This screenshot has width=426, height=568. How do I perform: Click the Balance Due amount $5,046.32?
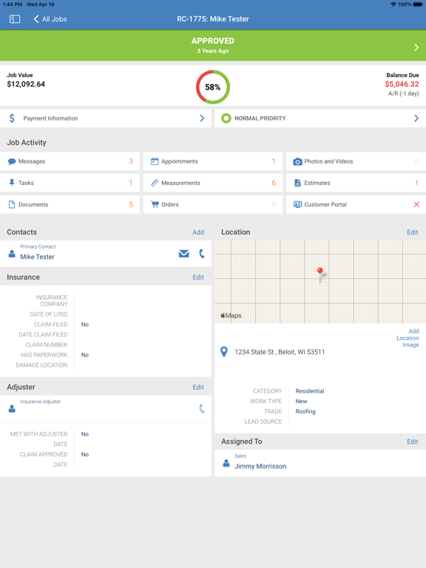coord(402,84)
